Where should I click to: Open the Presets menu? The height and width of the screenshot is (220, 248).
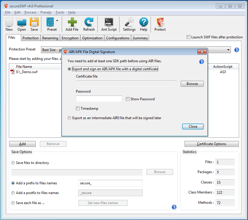point(46,12)
